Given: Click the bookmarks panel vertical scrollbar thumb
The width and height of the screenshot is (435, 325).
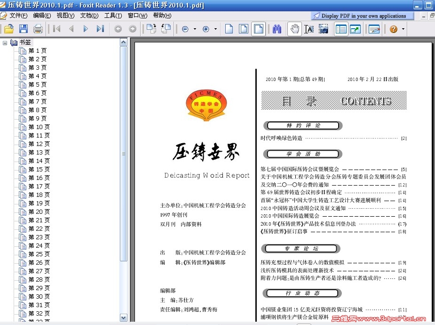Looking at the screenshot, I should point(124,154).
